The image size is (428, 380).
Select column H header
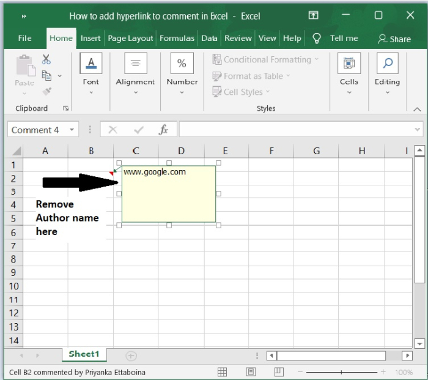pos(362,151)
